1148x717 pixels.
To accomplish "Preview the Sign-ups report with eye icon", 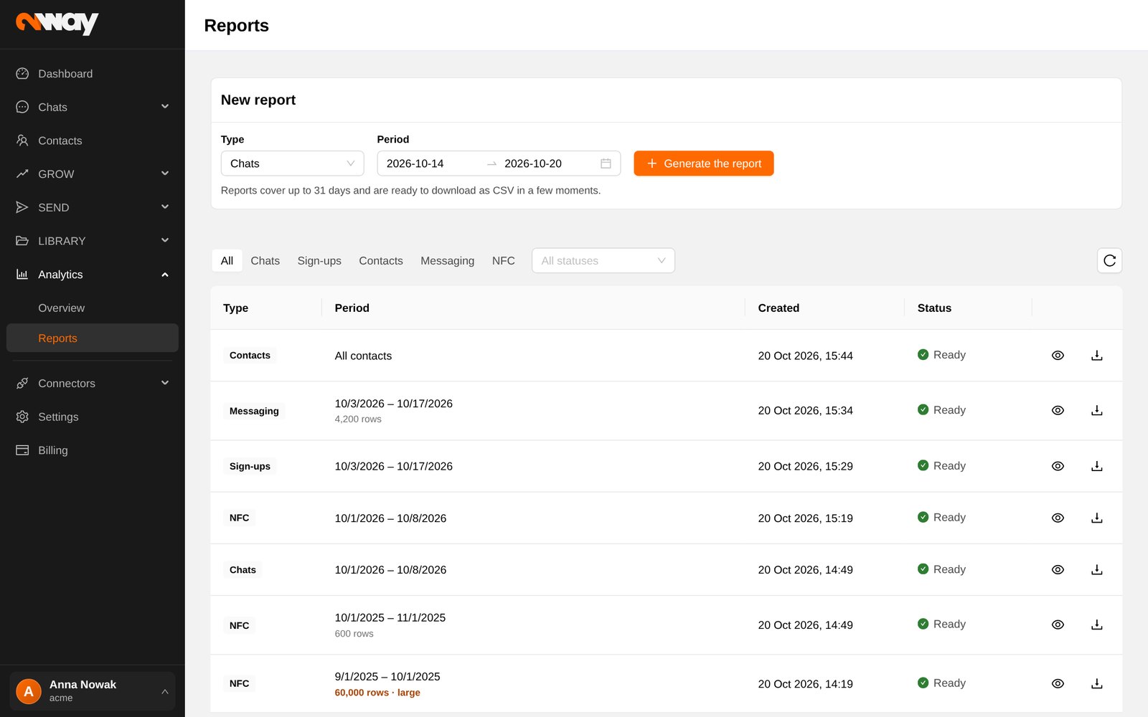I will click(1058, 466).
